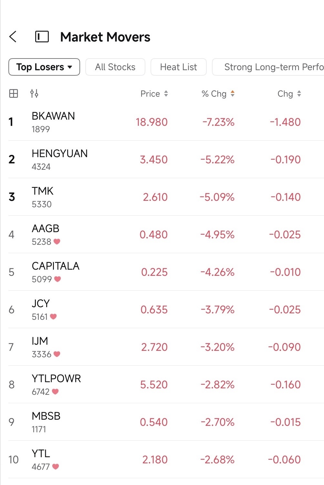Switch to the All Stocks tab
Image resolution: width=324 pixels, height=485 pixels.
tap(115, 67)
